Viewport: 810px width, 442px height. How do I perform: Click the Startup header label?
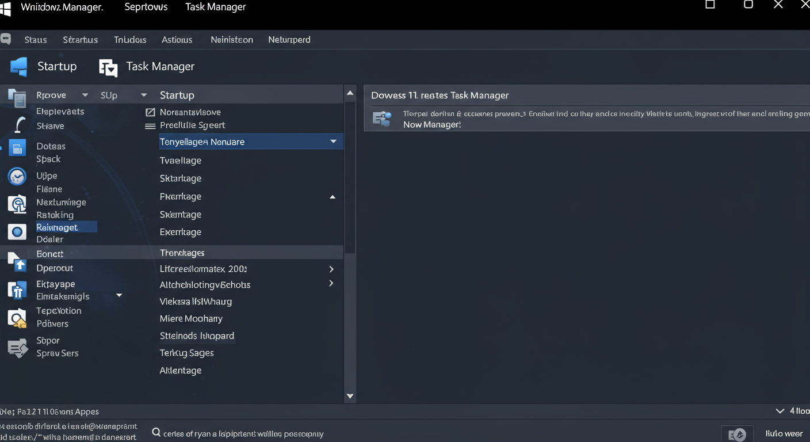pos(57,66)
